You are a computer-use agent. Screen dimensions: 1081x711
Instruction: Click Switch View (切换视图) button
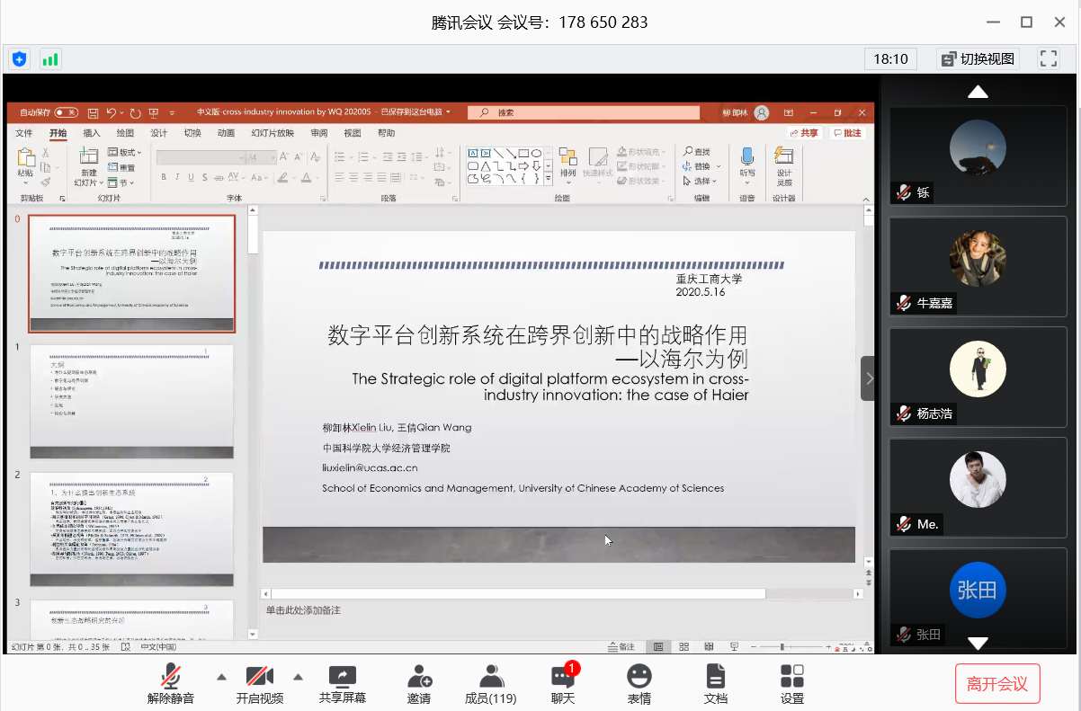(x=978, y=59)
